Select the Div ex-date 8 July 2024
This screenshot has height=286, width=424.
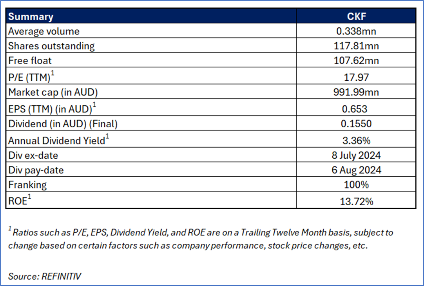click(356, 155)
